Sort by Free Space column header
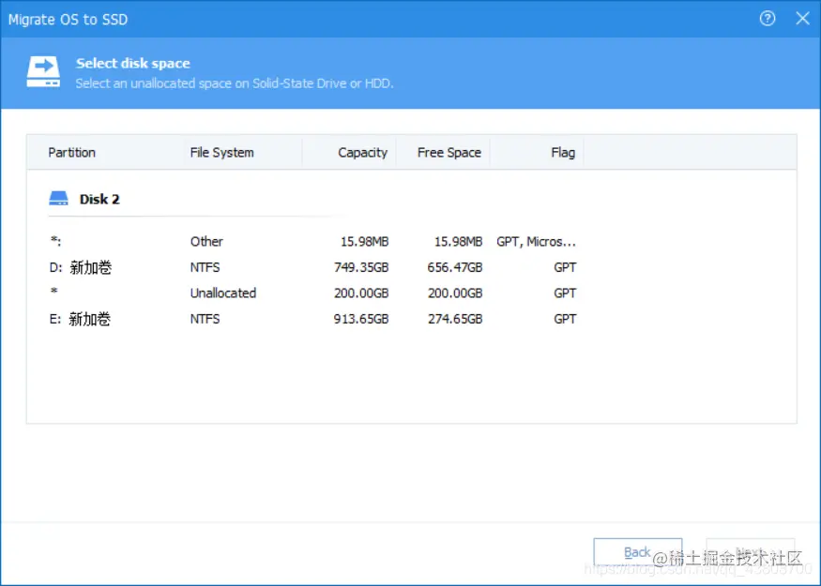This screenshot has width=821, height=586. (x=449, y=152)
